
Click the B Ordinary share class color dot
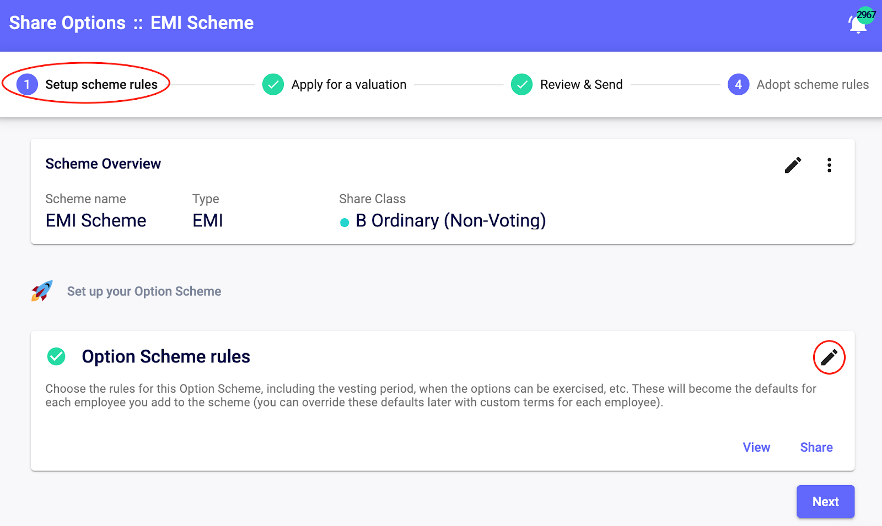[345, 223]
